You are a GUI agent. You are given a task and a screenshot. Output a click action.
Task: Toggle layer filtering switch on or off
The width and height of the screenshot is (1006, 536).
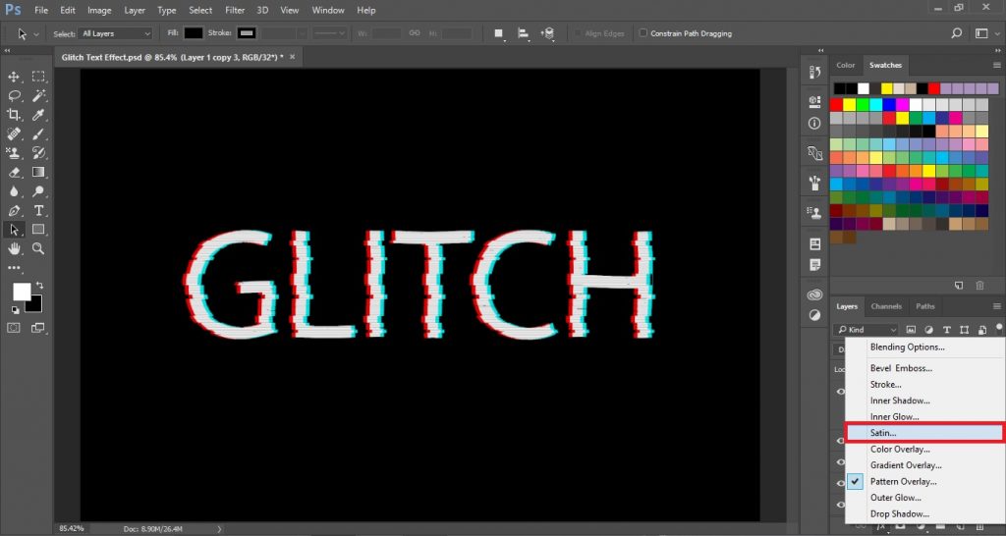coord(999,326)
